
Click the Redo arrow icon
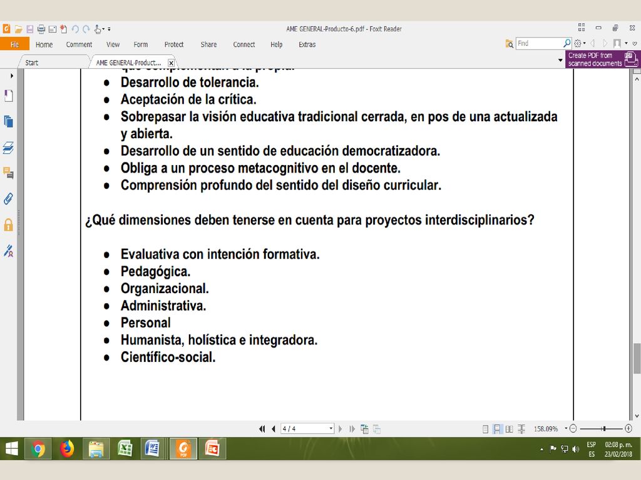point(86,29)
